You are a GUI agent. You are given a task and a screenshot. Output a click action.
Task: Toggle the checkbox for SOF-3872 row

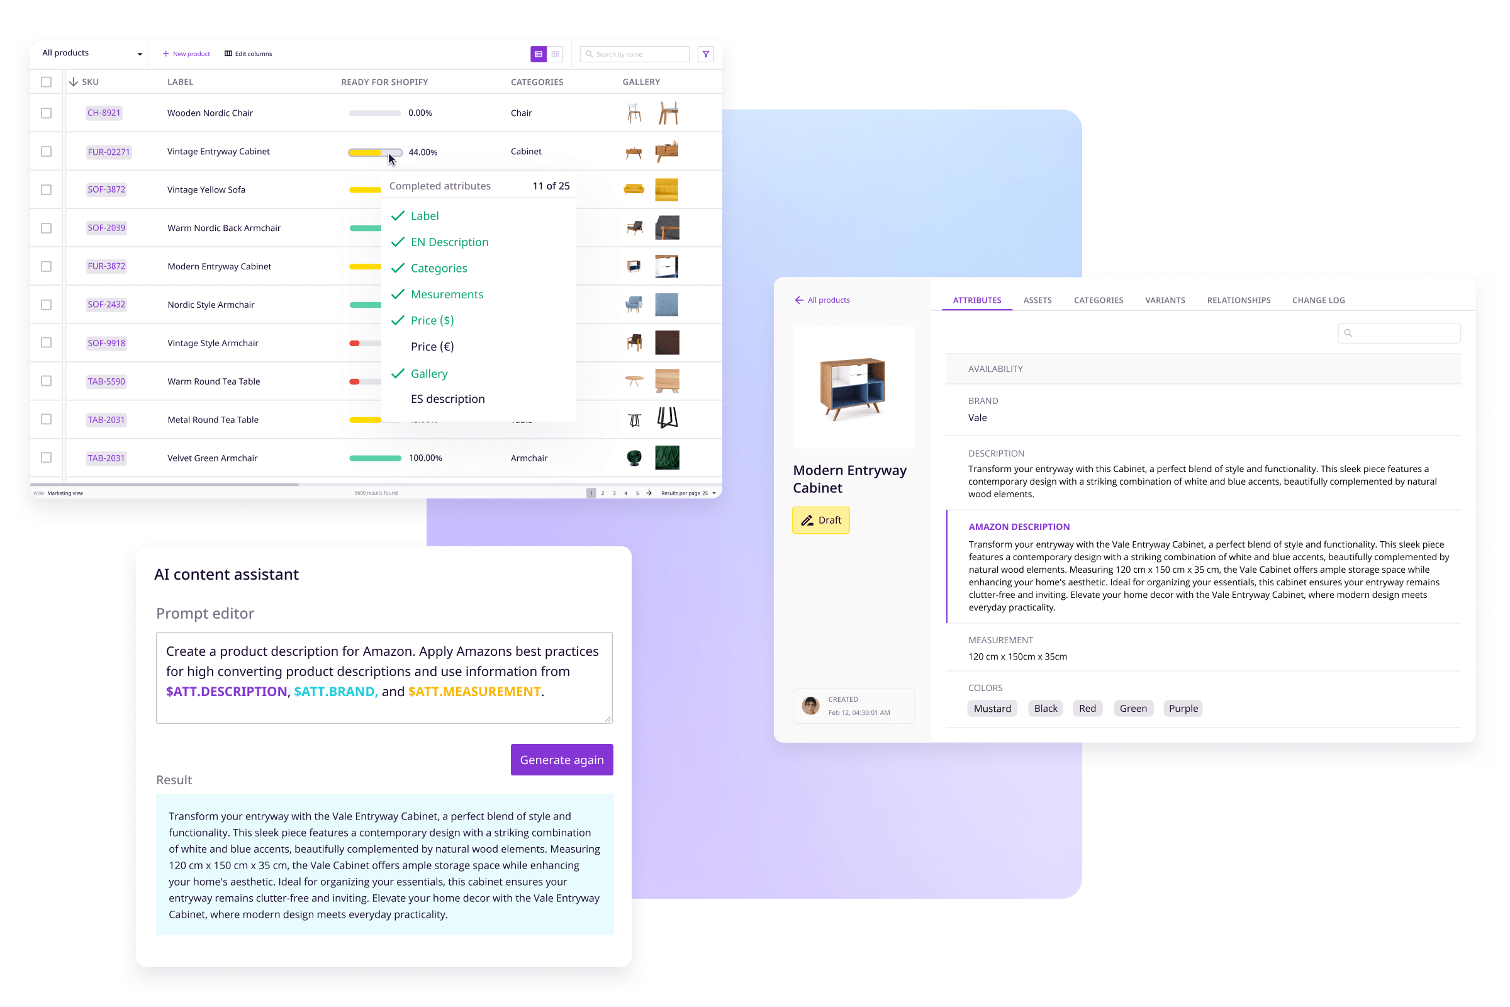tap(48, 189)
